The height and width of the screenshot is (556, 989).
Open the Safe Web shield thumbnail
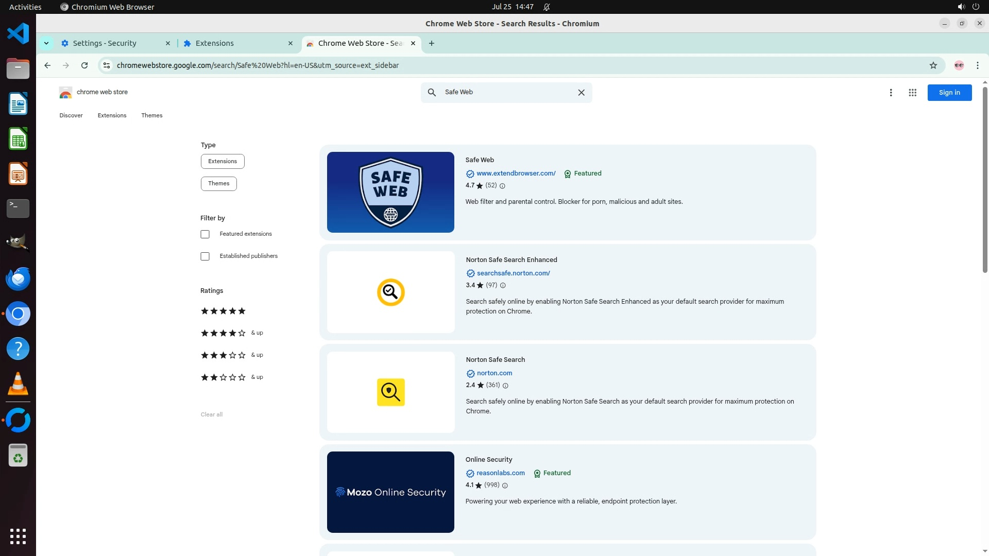click(390, 192)
